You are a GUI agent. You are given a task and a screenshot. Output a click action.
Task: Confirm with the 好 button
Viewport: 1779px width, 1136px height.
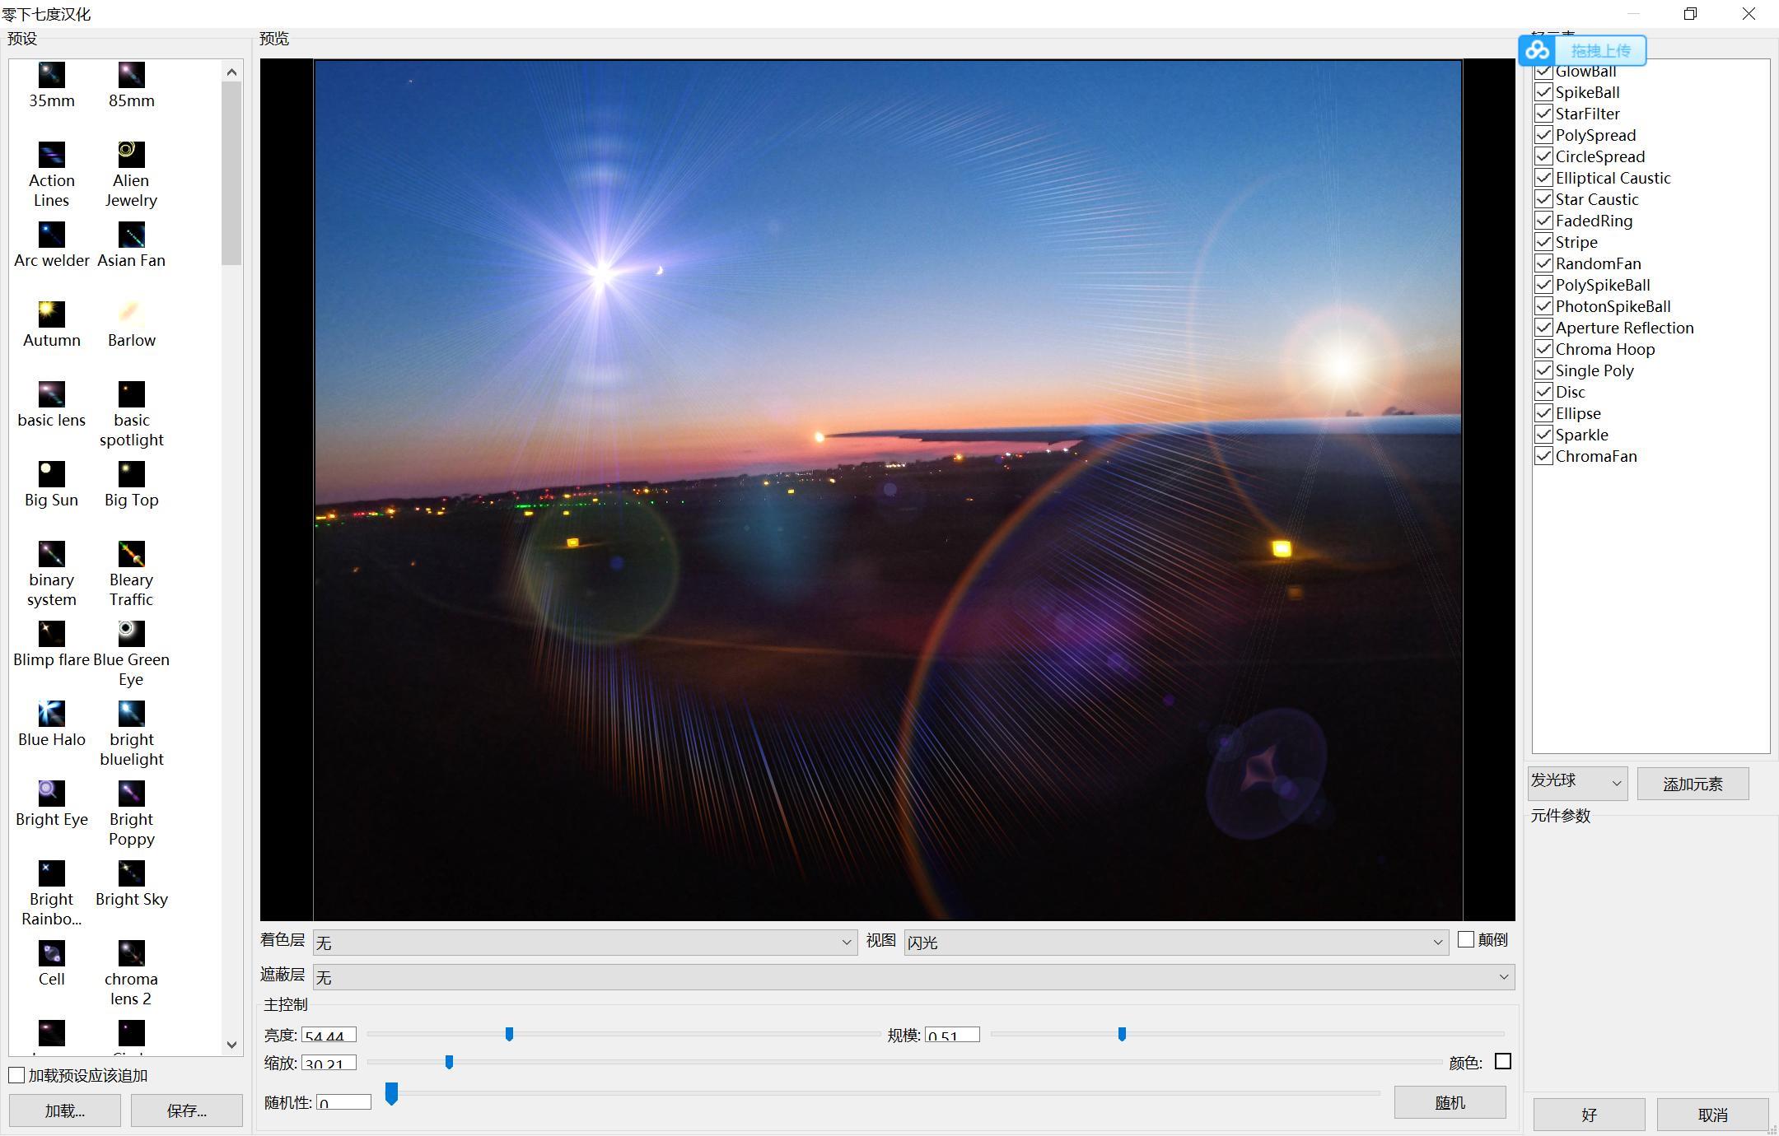tap(1589, 1115)
